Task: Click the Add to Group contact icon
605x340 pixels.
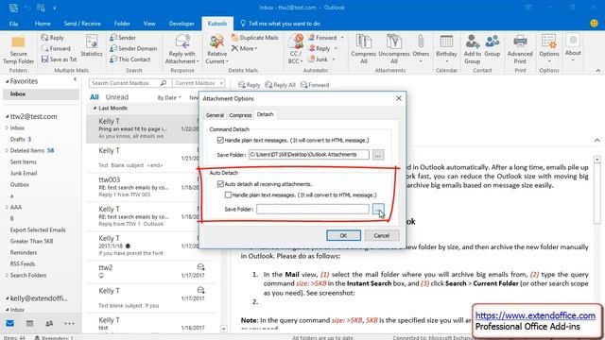Action: pos(473,49)
